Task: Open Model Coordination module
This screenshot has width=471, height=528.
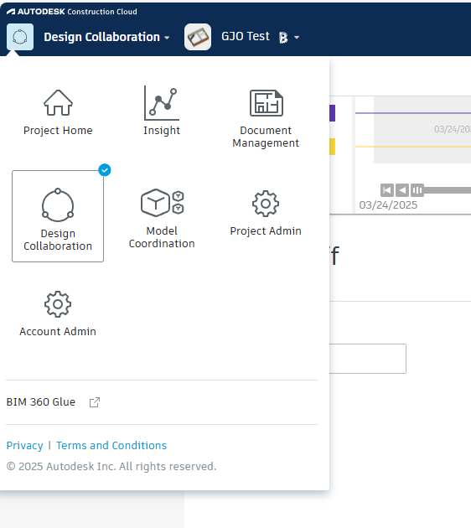Action: pos(162,219)
